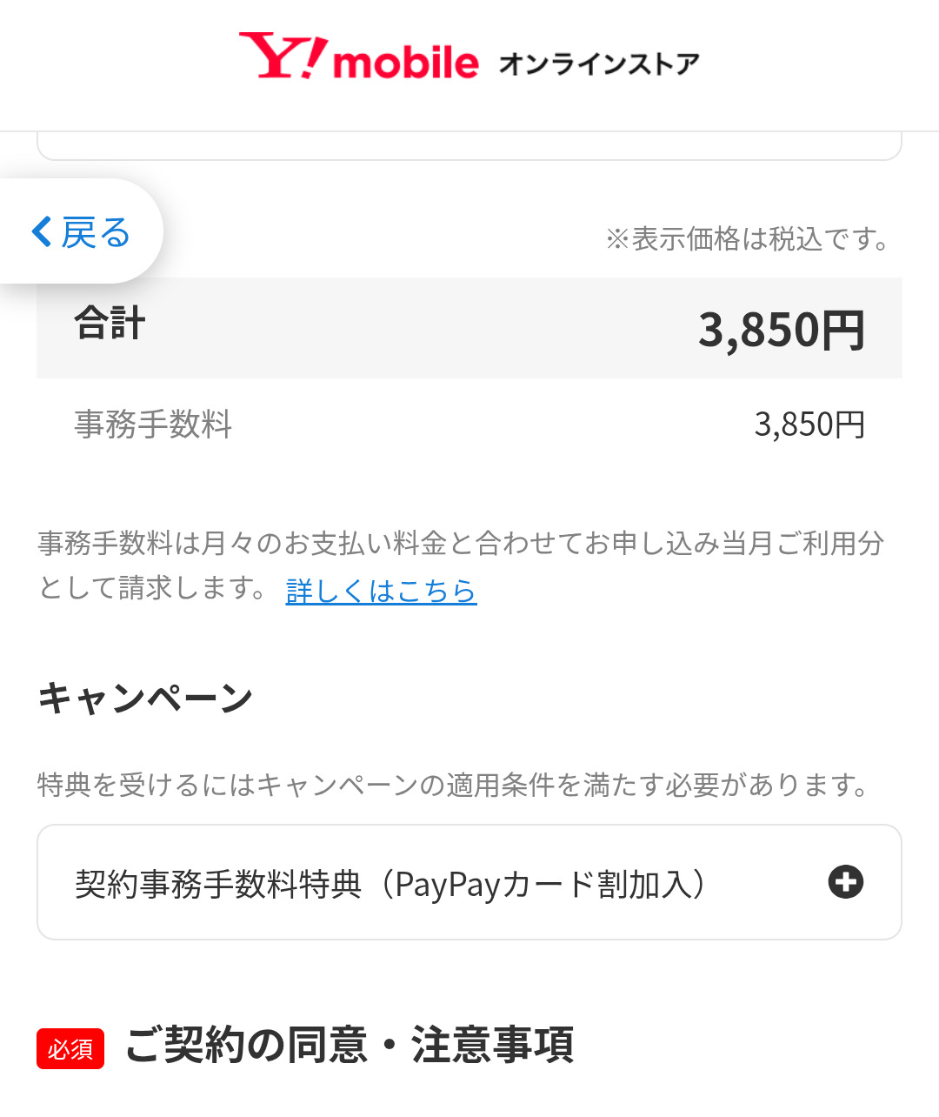Click the キャンペーン section heading
The height and width of the screenshot is (1117, 939).
pyautogui.click(x=145, y=698)
